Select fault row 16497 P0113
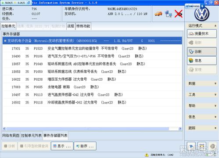The height and width of the screenshot is (158, 219). click(x=92, y=95)
